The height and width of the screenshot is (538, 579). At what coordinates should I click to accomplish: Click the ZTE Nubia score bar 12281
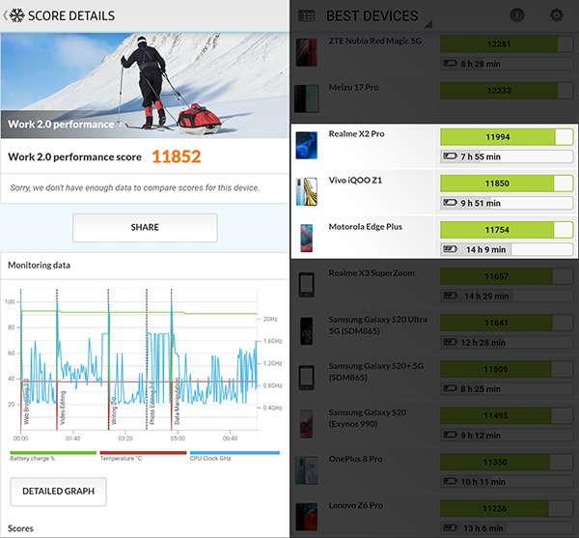(x=507, y=44)
